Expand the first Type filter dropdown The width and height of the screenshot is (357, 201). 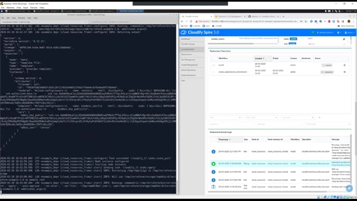coord(225,117)
